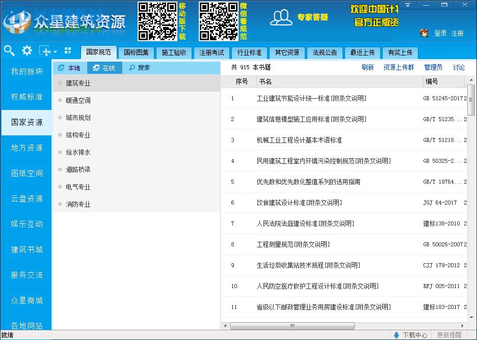Click the user avatar beside 登录

423,33
